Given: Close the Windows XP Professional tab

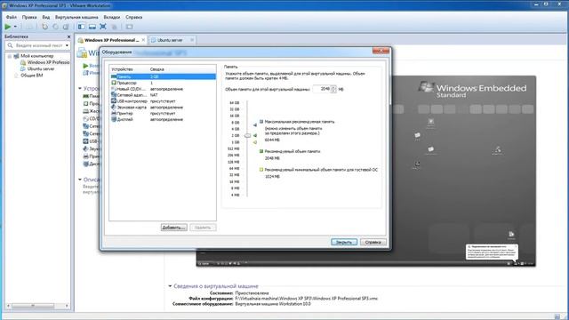Looking at the screenshot, I should (x=143, y=40).
